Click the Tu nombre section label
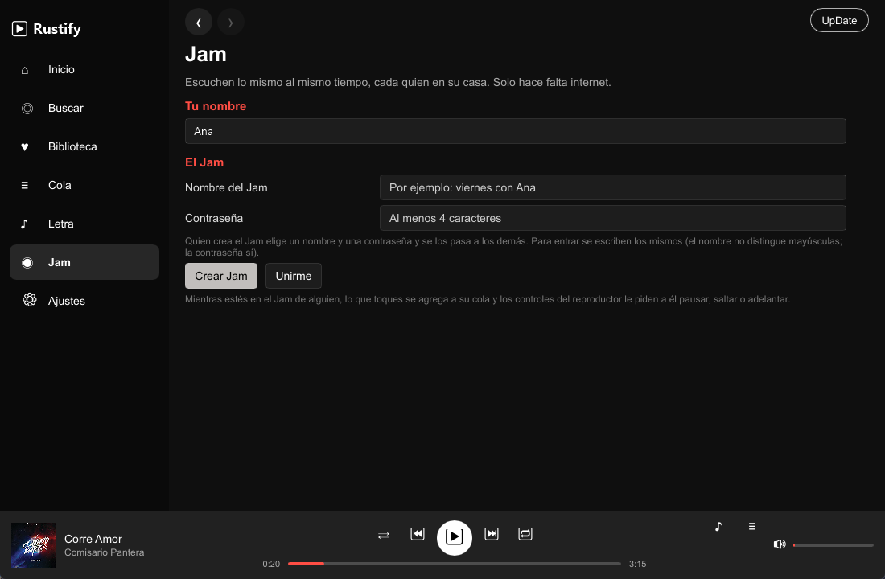Viewport: 885px width, 579px height. (216, 106)
